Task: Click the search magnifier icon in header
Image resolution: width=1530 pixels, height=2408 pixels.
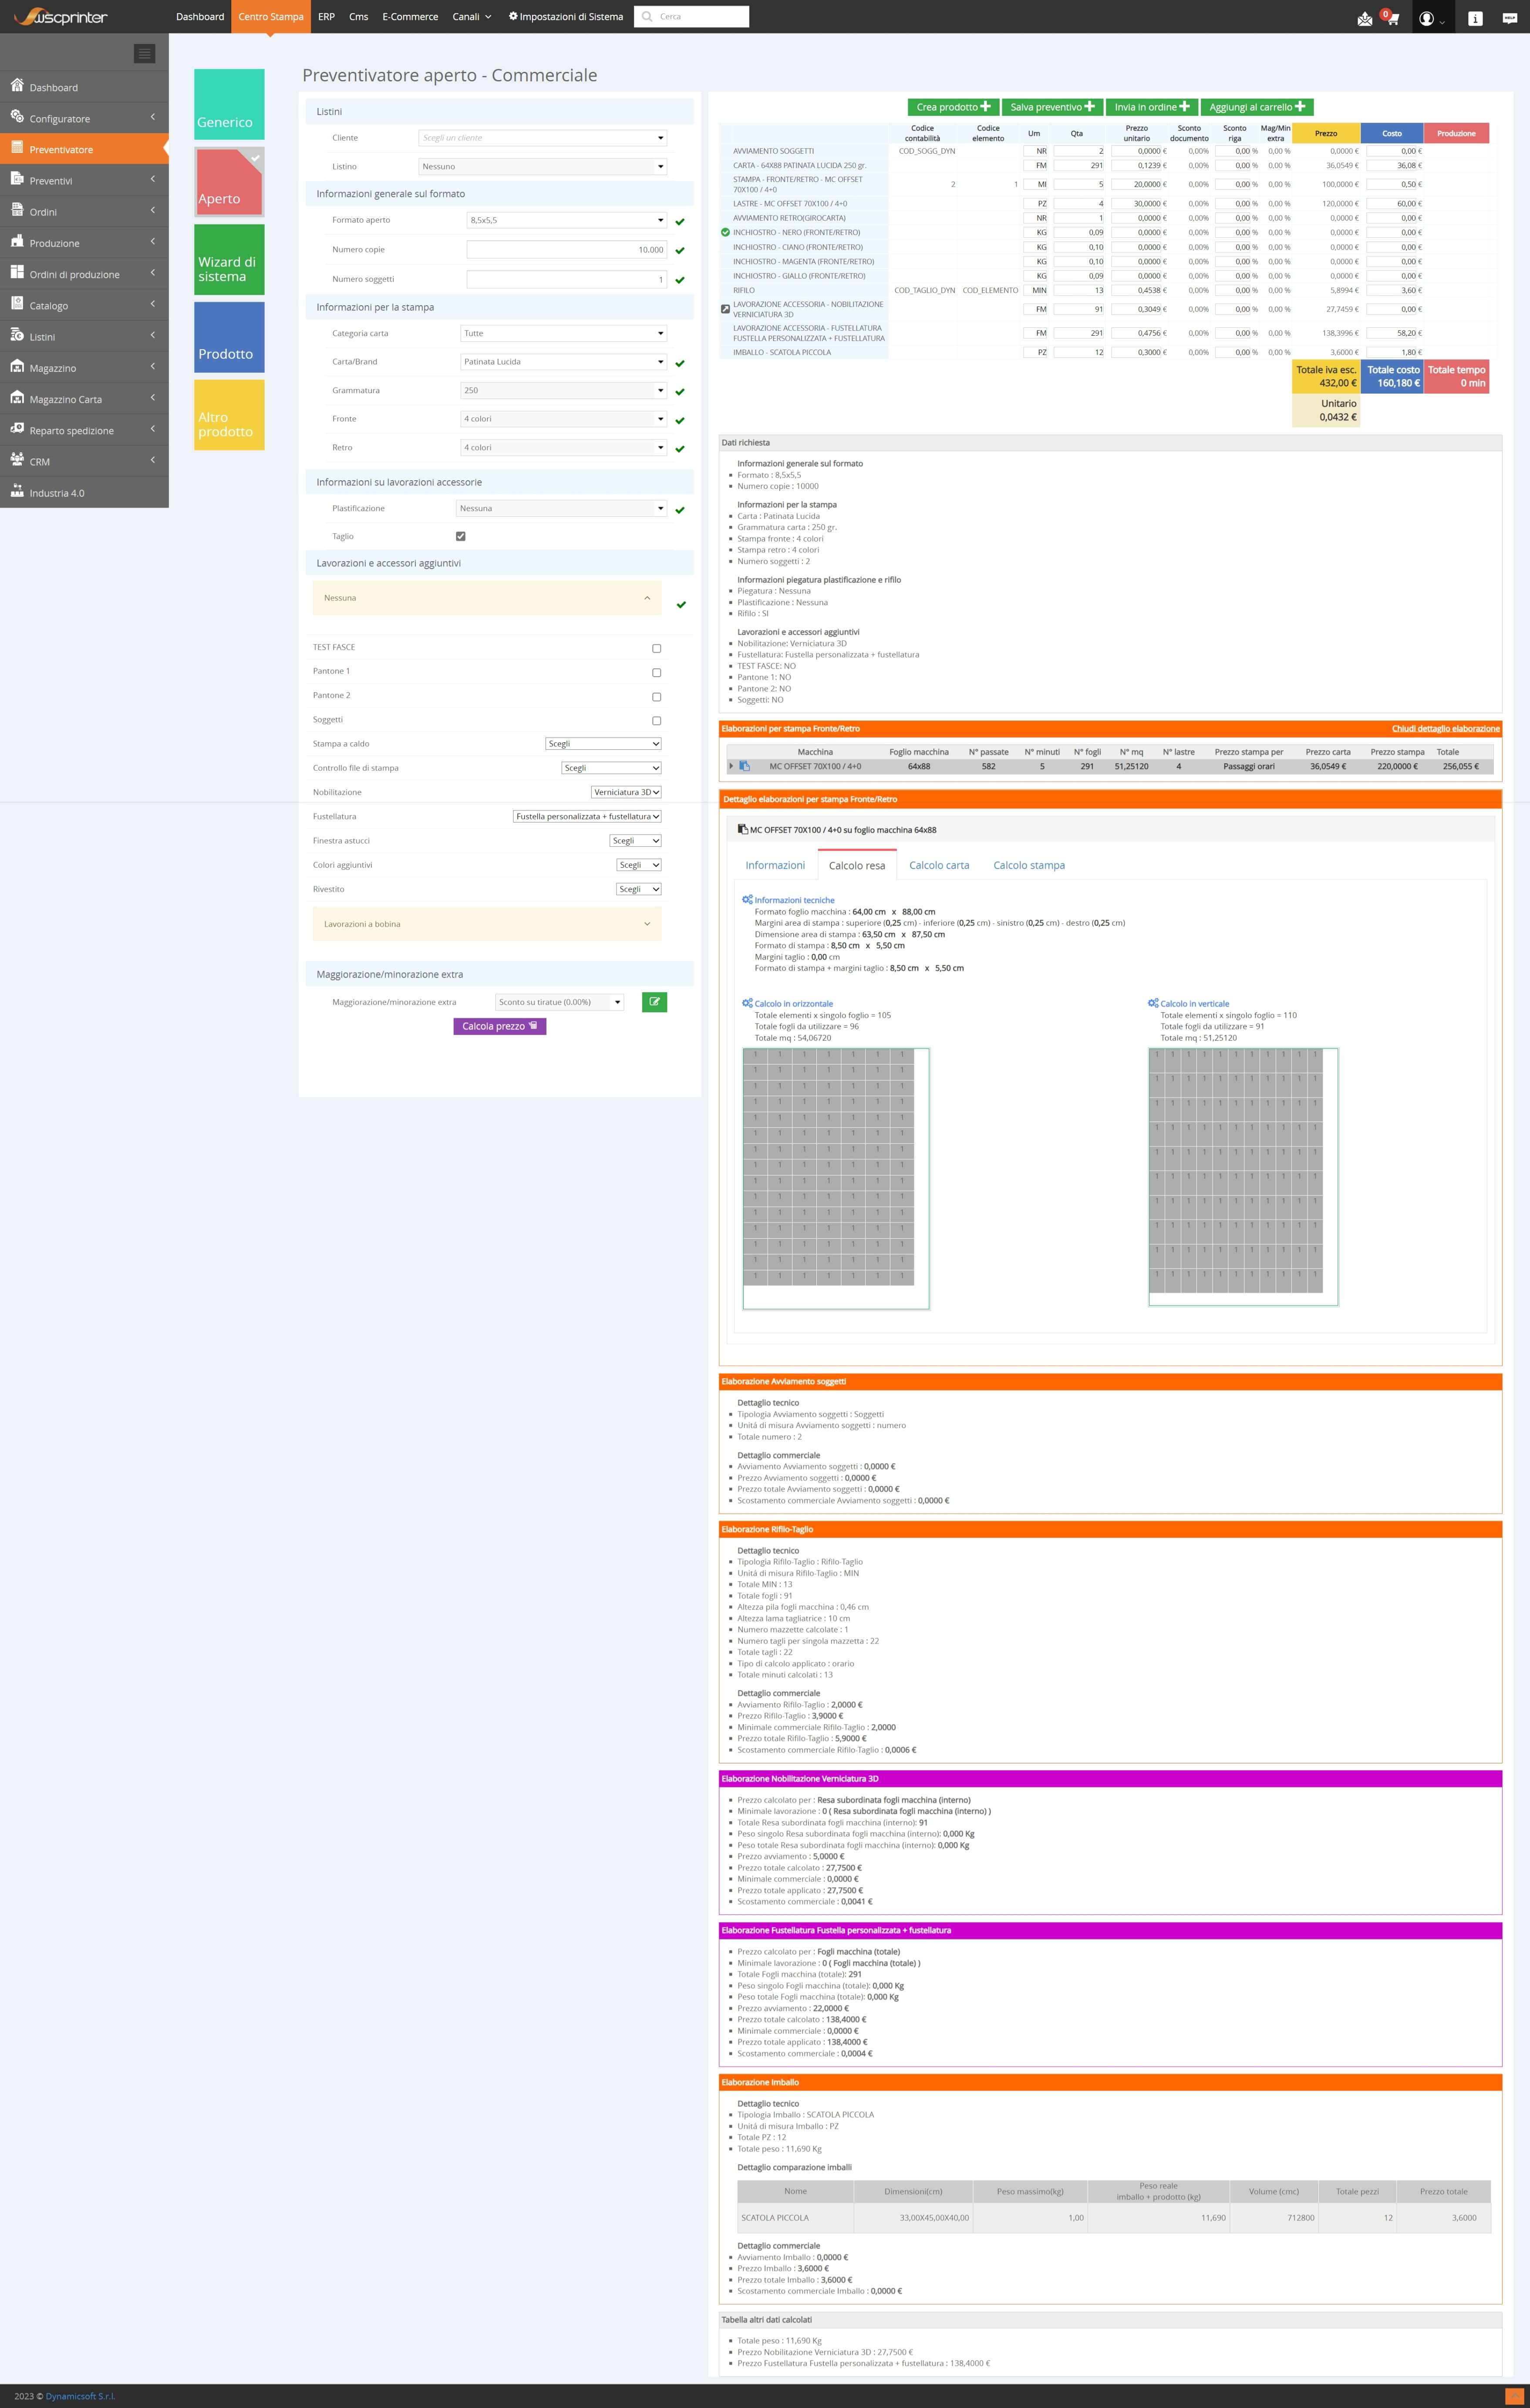Action: point(648,16)
